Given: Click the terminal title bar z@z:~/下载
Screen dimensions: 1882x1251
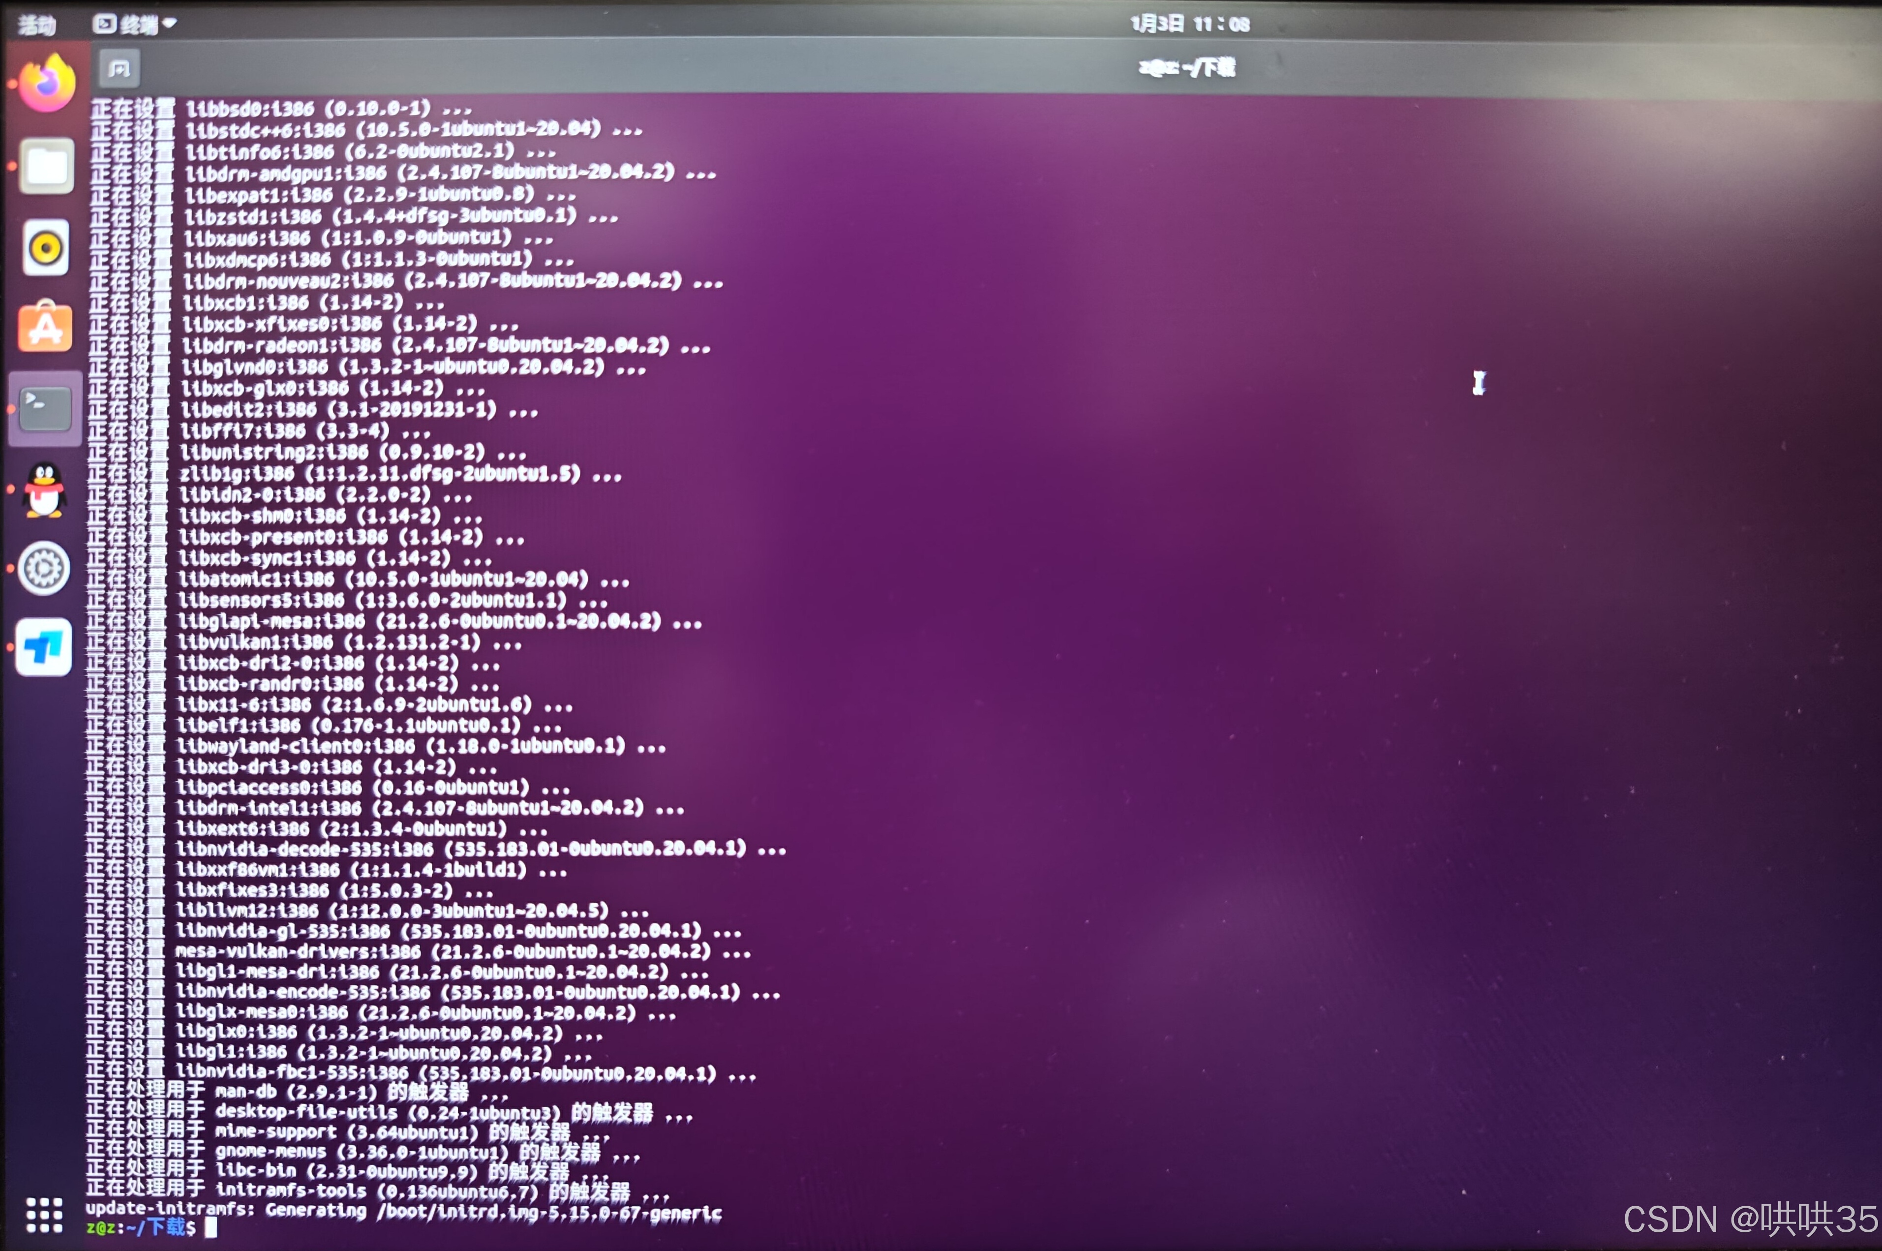Looking at the screenshot, I should click(1186, 68).
